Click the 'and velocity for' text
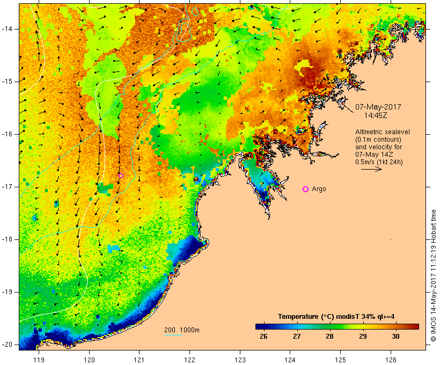The height and width of the screenshot is (365, 440). [x=378, y=147]
